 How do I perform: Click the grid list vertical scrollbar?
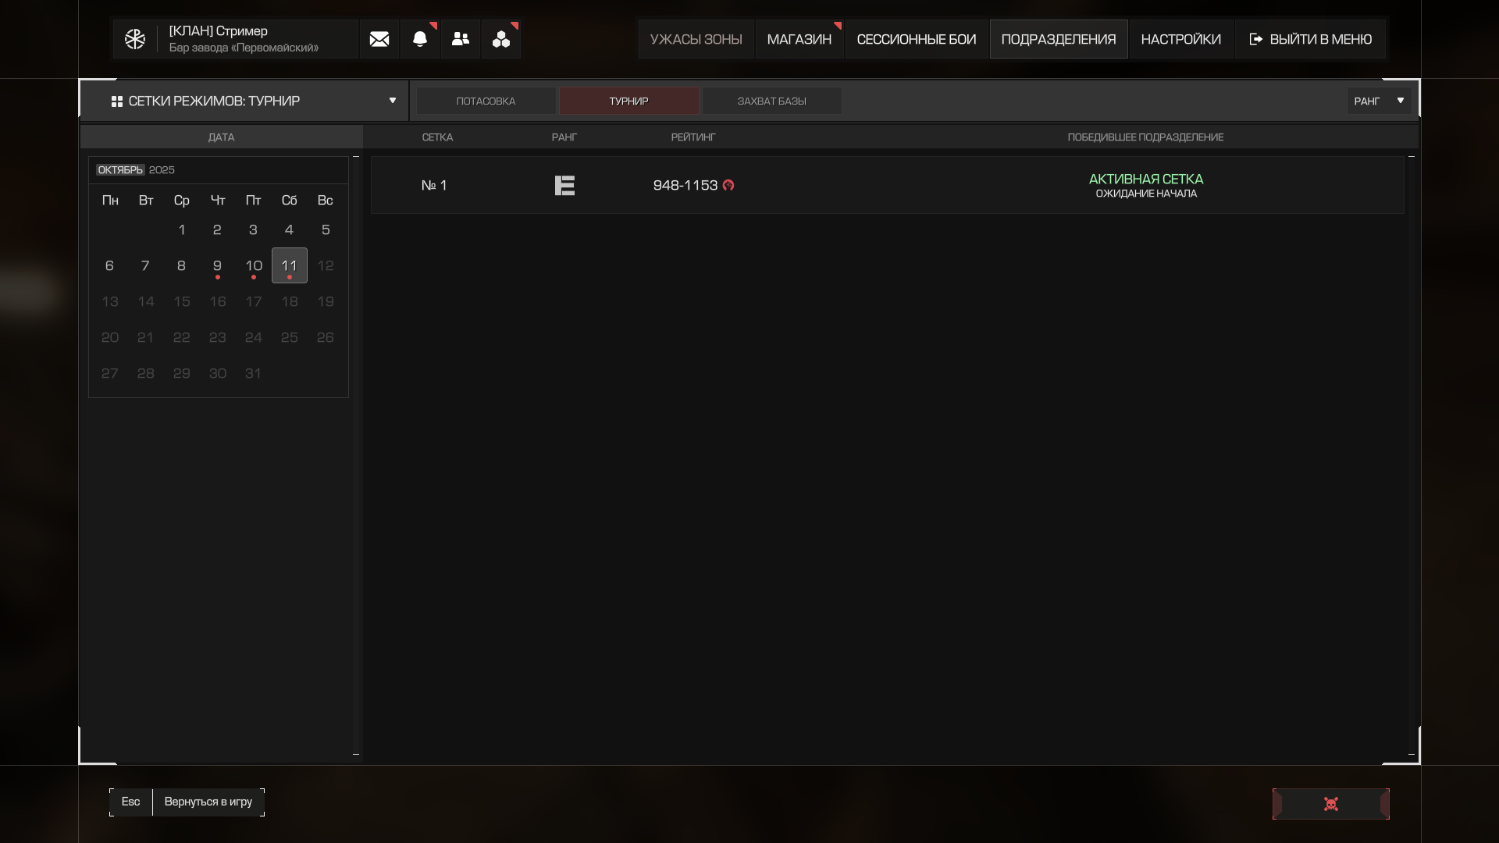tap(1412, 455)
